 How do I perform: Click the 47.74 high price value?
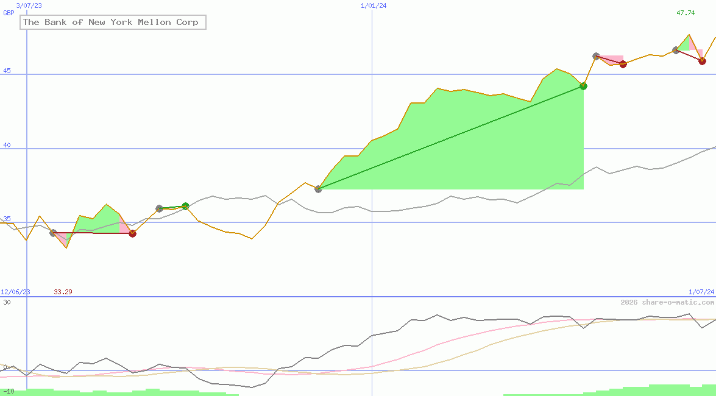[686, 13]
